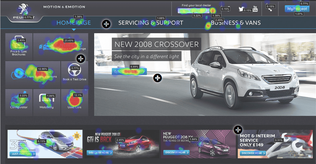Click the Just Add Fuel button
The height and width of the screenshot is (164, 316).
23,154
